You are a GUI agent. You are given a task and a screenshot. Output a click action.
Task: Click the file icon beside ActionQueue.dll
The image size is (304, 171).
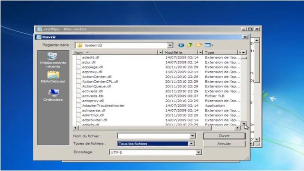[x=78, y=86]
